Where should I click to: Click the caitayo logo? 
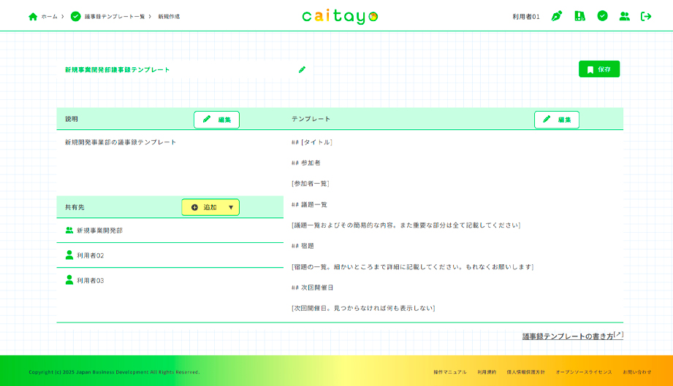click(x=340, y=16)
